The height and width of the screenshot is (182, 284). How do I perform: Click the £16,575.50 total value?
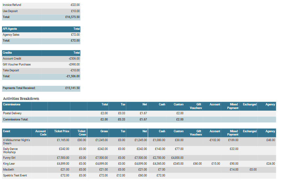coord(72,17)
